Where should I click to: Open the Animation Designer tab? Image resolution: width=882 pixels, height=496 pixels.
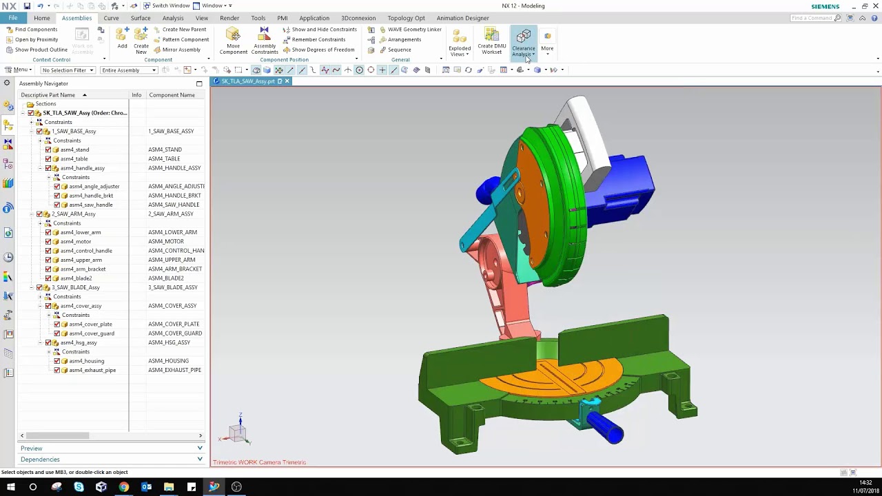(x=462, y=18)
